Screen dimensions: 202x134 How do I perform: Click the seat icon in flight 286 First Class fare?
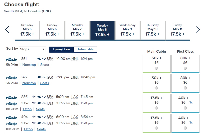[191, 102]
